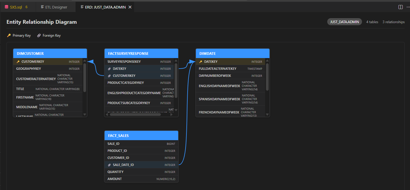Image resolution: width=410 pixels, height=190 pixels.
Task: Click the FACTSURVEYRESPONSE scroll down arrow
Action: pos(176,110)
